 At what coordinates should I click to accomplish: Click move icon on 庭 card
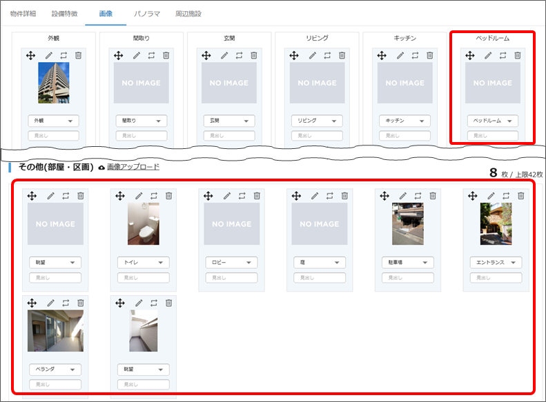pyautogui.click(x=296, y=196)
